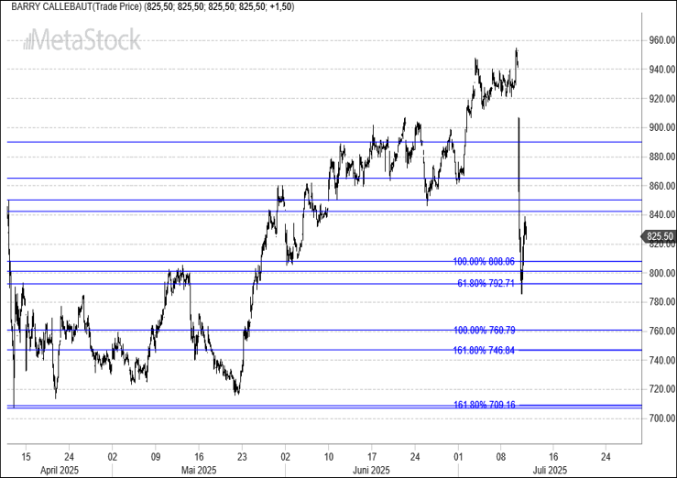Click the 860.00 price axis label

coord(662,186)
